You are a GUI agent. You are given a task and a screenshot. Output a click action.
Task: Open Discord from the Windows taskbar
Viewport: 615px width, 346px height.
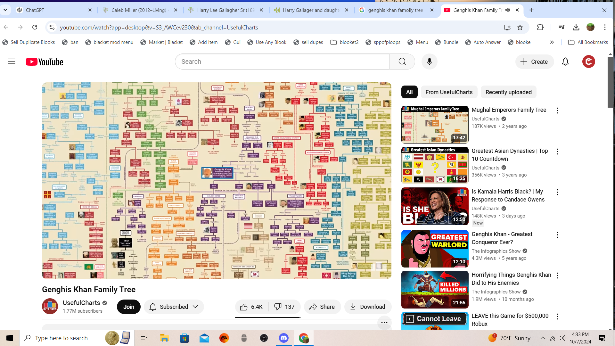coord(284,338)
